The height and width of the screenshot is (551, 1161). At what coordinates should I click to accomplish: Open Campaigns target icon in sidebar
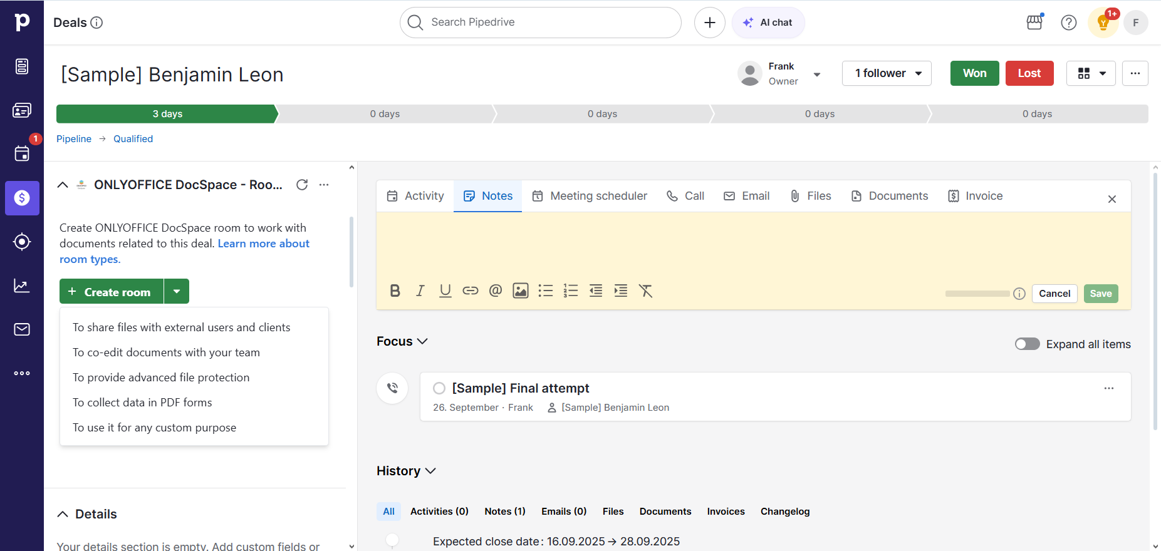point(22,242)
